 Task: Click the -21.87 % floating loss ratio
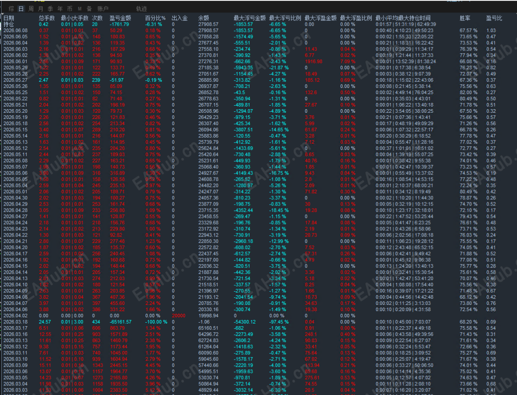(x=279, y=67)
